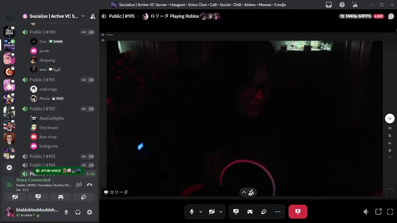Screen dimensions: 397x223
Task: Open the Socialize server icon in sidebar
Action: click(9, 45)
